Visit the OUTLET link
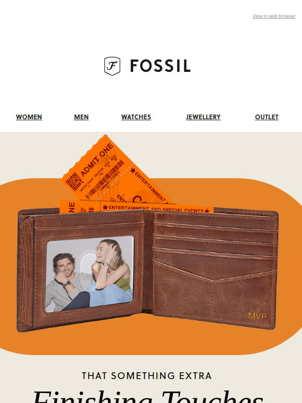Viewport: 302px width, 403px height. (x=267, y=117)
